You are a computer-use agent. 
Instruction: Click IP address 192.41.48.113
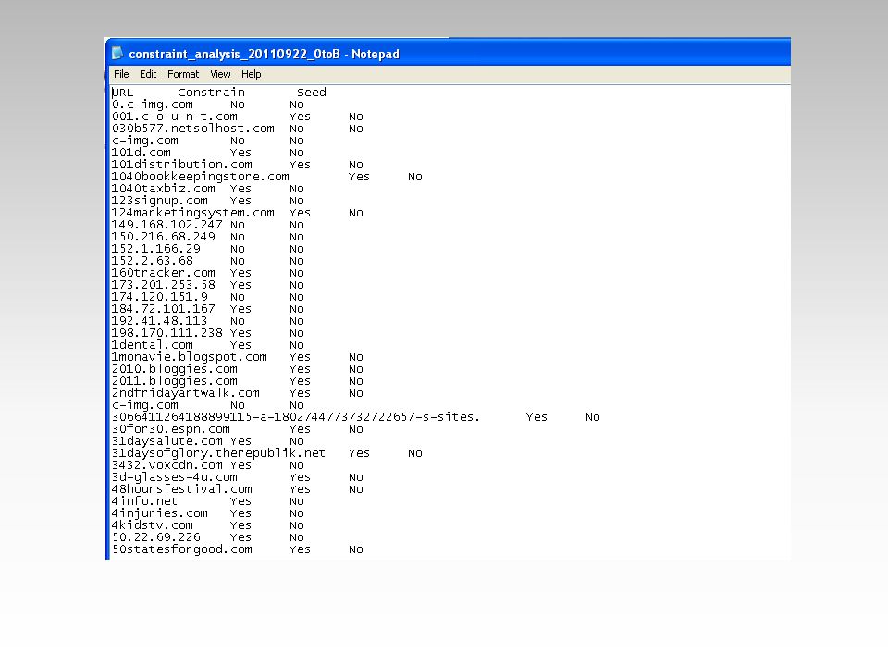pos(160,321)
